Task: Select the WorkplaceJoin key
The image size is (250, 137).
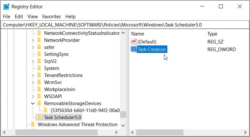Action: (x=59, y=89)
